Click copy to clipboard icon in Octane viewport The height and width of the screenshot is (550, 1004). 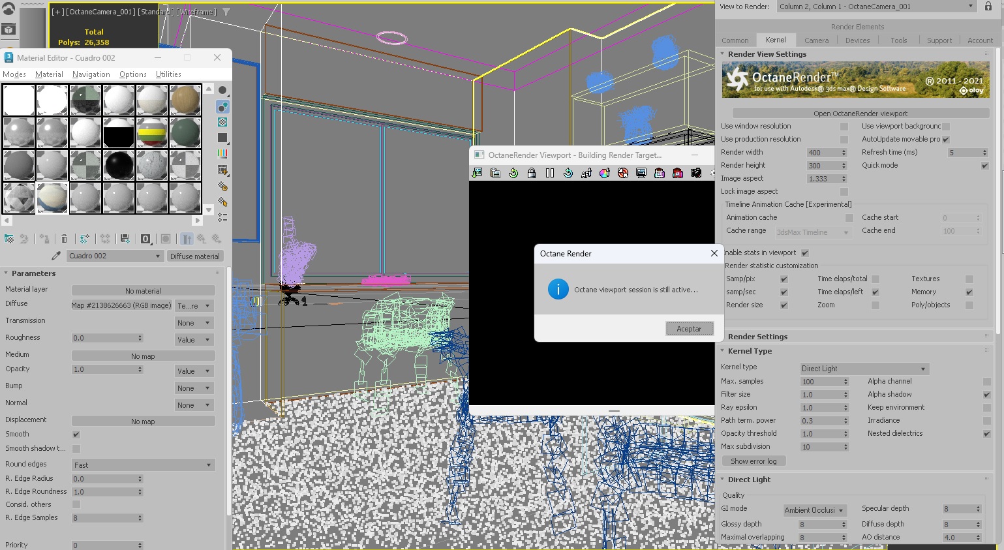click(x=495, y=173)
